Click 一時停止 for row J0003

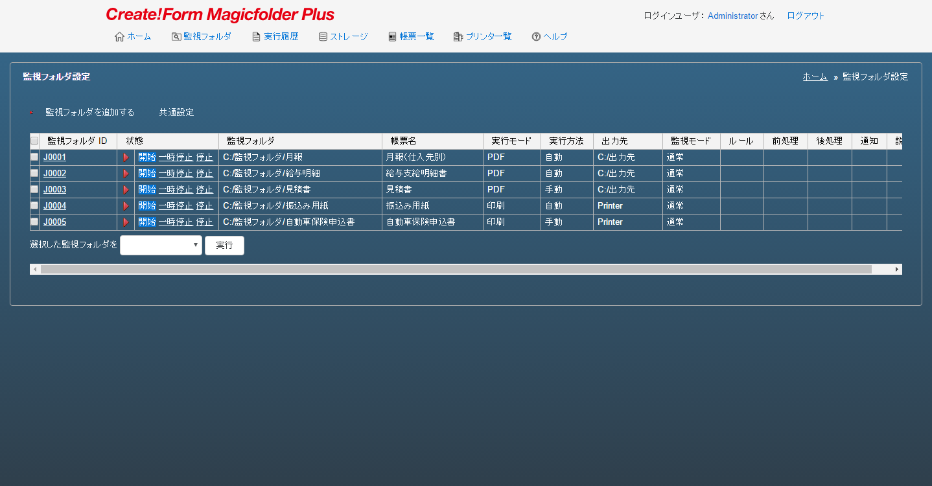coord(176,190)
